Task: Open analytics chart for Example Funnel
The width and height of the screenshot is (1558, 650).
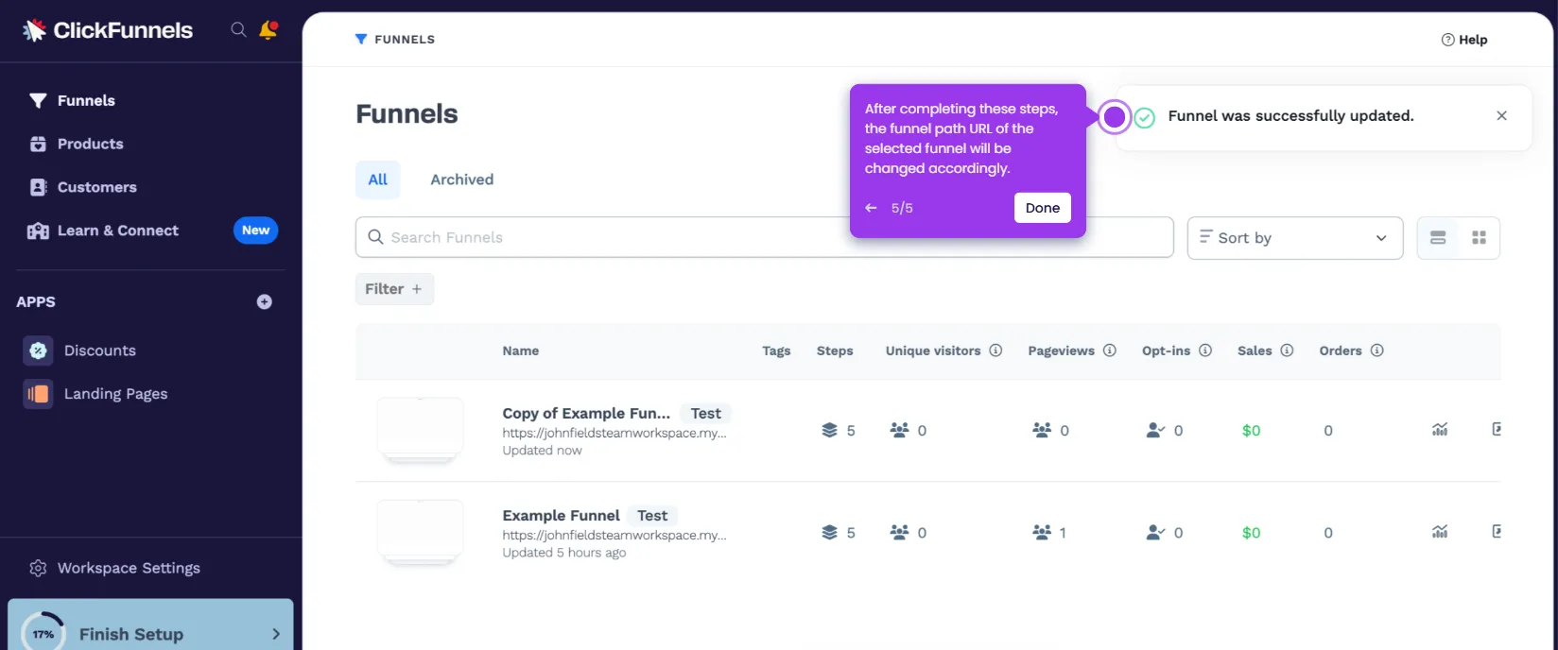Action: (x=1440, y=532)
